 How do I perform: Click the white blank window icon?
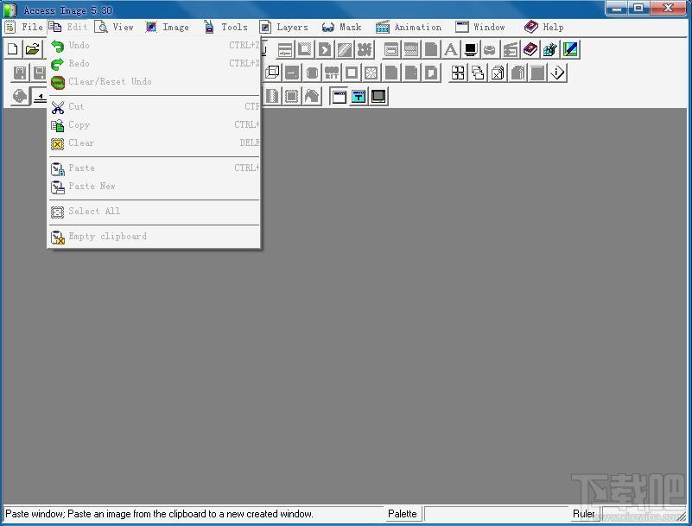[339, 96]
